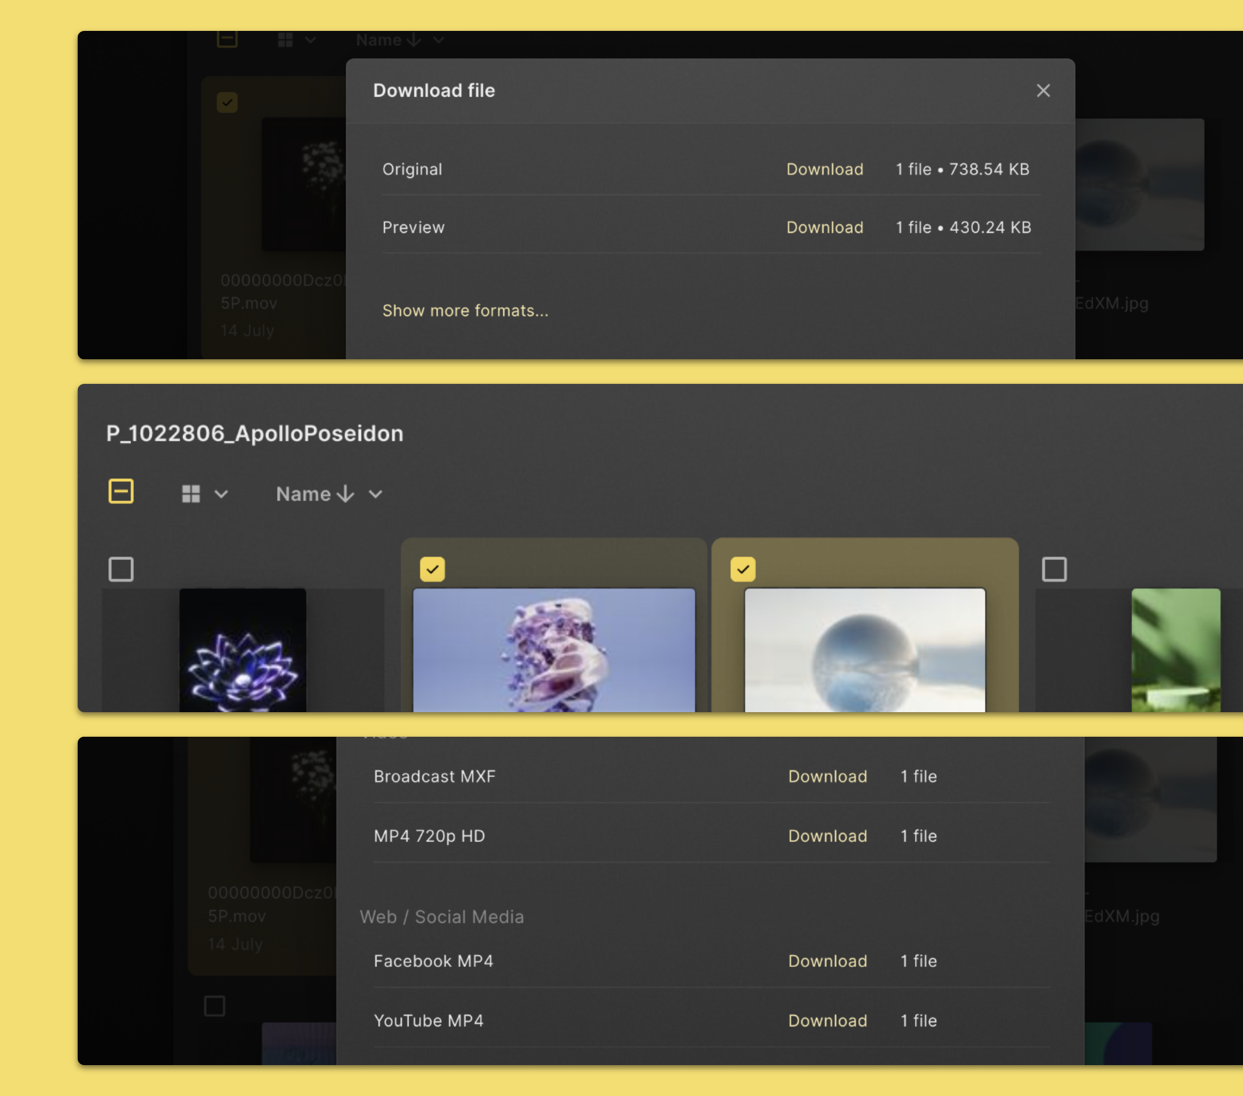1243x1096 pixels.
Task: Reverse Name sort direction arrow
Action: pyautogui.click(x=346, y=494)
